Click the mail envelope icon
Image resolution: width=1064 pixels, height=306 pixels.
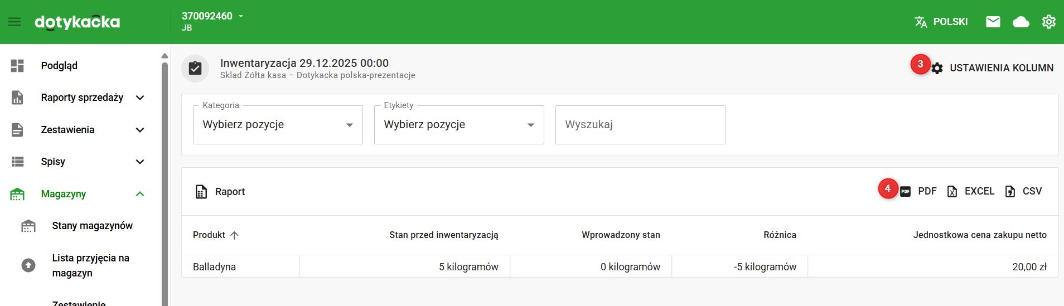click(993, 22)
